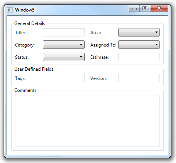
Task: Maximize the Window5 window
Action: (x=145, y=8)
